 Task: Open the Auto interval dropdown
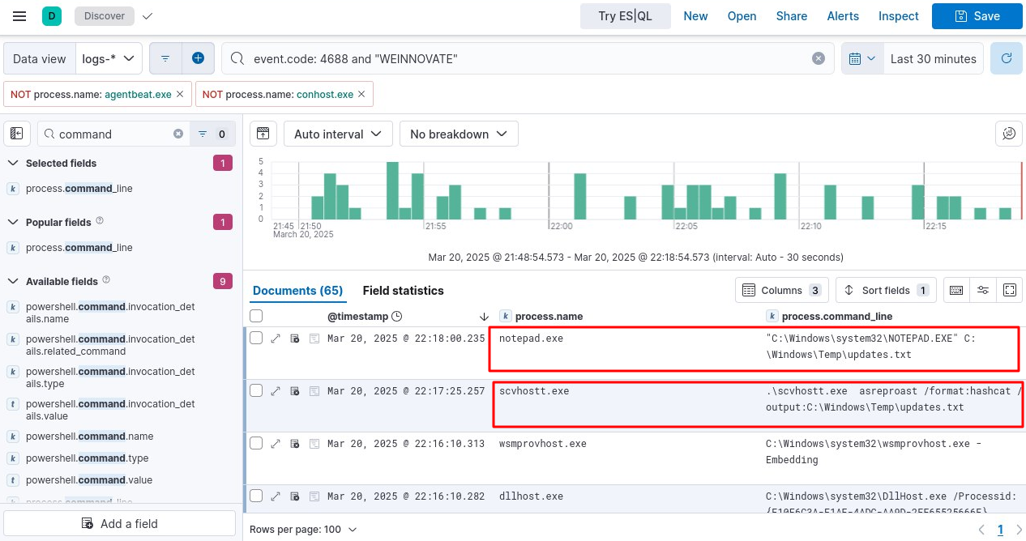(338, 134)
